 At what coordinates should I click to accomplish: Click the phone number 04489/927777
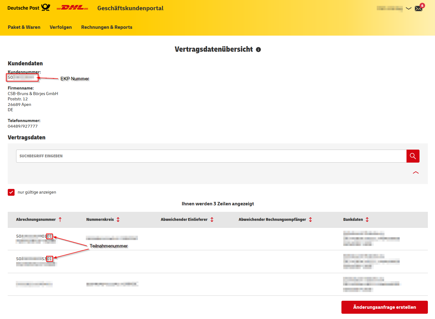pos(23,126)
